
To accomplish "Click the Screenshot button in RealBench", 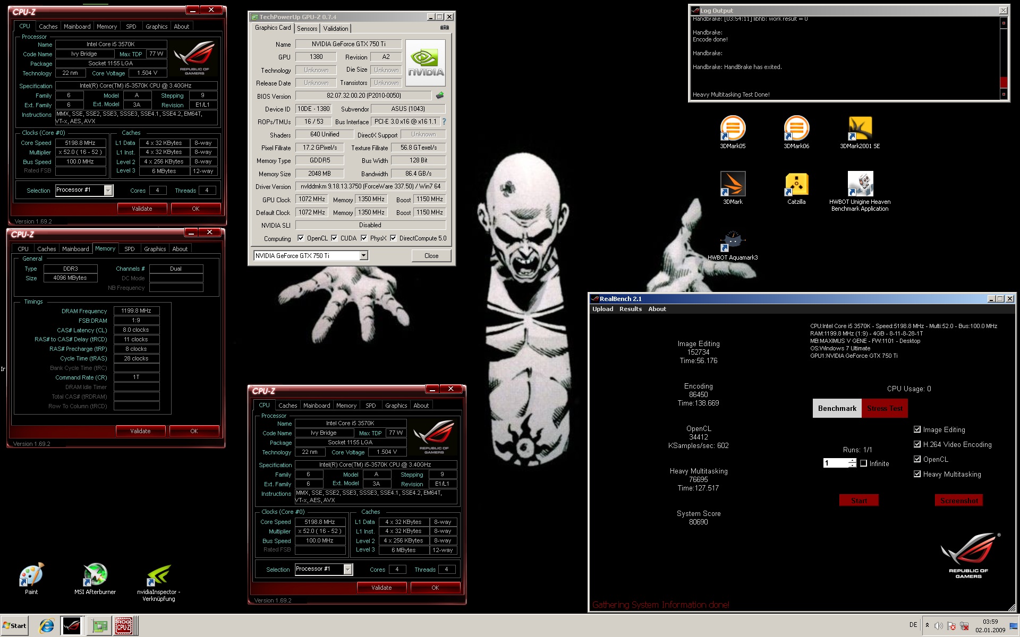I will 959,501.
